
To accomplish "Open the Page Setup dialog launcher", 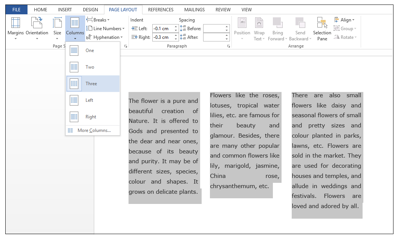I will 126,46.
